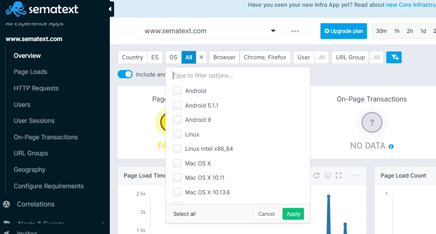The image size is (436, 234).
Task: Expand Page Load Time chart to fullscreen
Action: [338, 175]
